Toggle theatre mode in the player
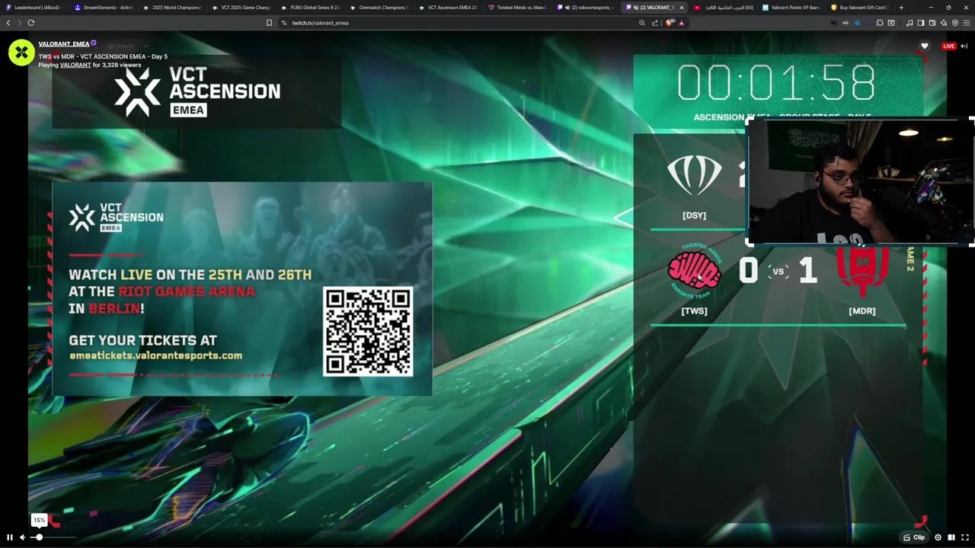975x548 pixels. tap(951, 537)
